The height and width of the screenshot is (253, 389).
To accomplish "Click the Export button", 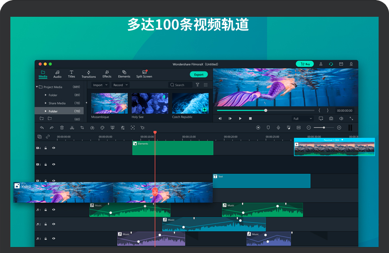I will [199, 75].
